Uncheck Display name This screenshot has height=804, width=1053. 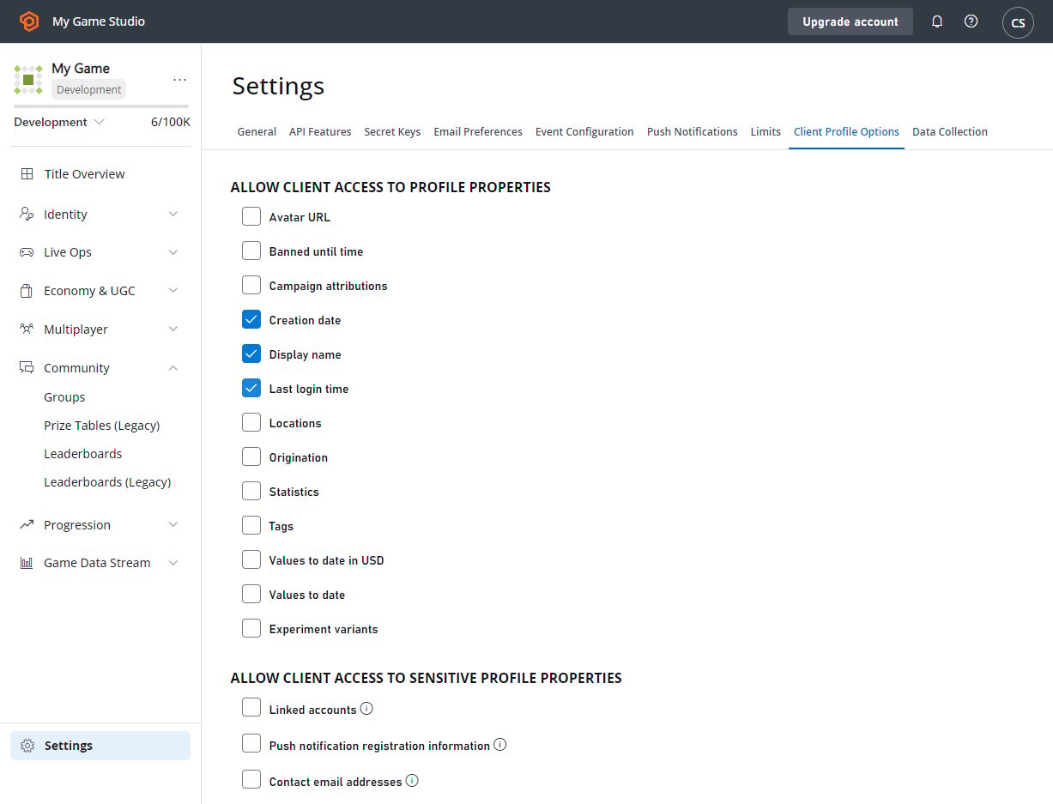pyautogui.click(x=251, y=354)
